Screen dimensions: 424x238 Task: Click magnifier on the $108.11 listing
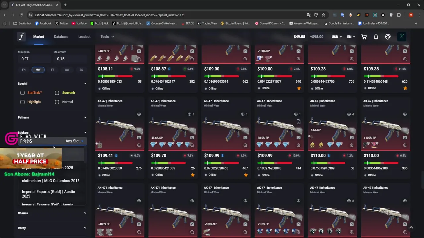coord(139,59)
